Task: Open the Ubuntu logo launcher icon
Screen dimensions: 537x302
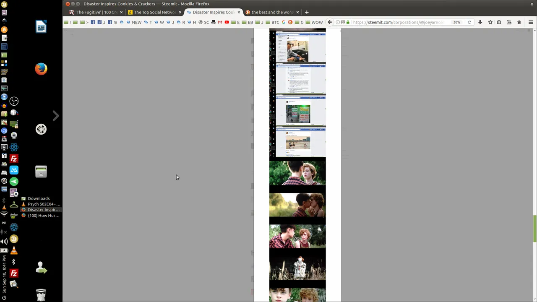Action: [41, 129]
